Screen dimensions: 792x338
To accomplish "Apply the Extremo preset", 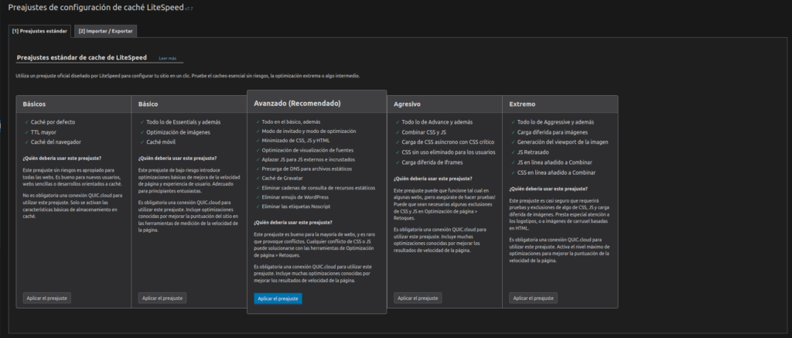I will coord(534,298).
